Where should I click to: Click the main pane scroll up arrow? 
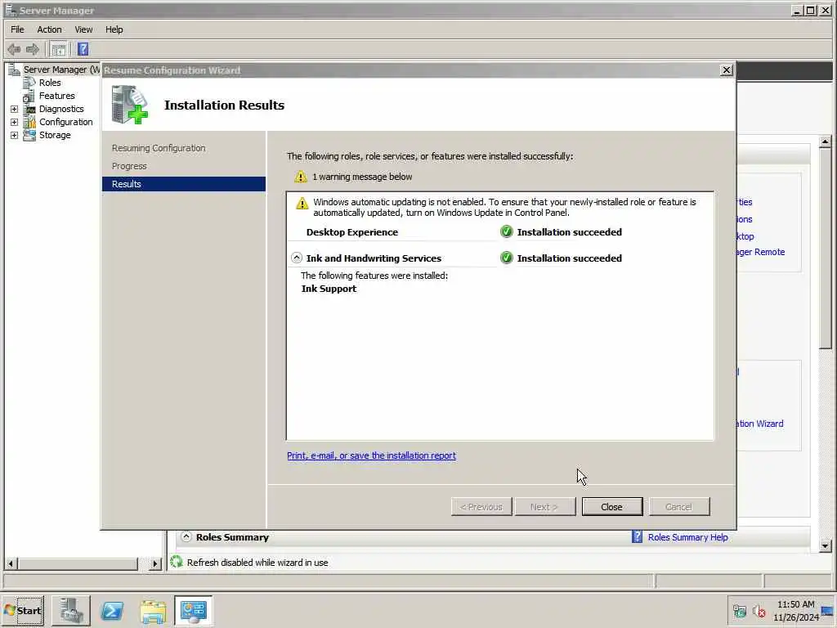click(825, 141)
